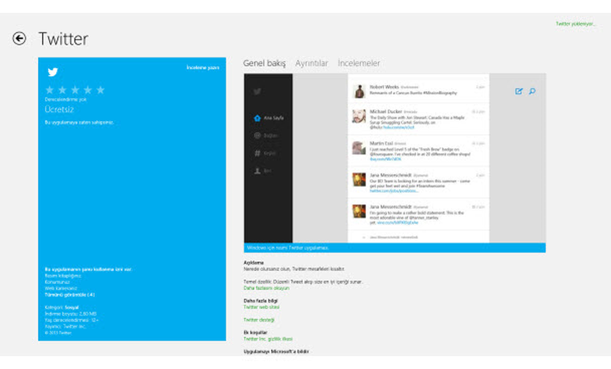Switch to the İncelemeler tab
The width and height of the screenshot is (611, 369).
(359, 64)
